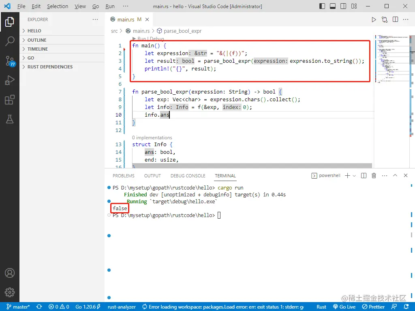Open the Extensions view
The image size is (415, 311).
10,100
